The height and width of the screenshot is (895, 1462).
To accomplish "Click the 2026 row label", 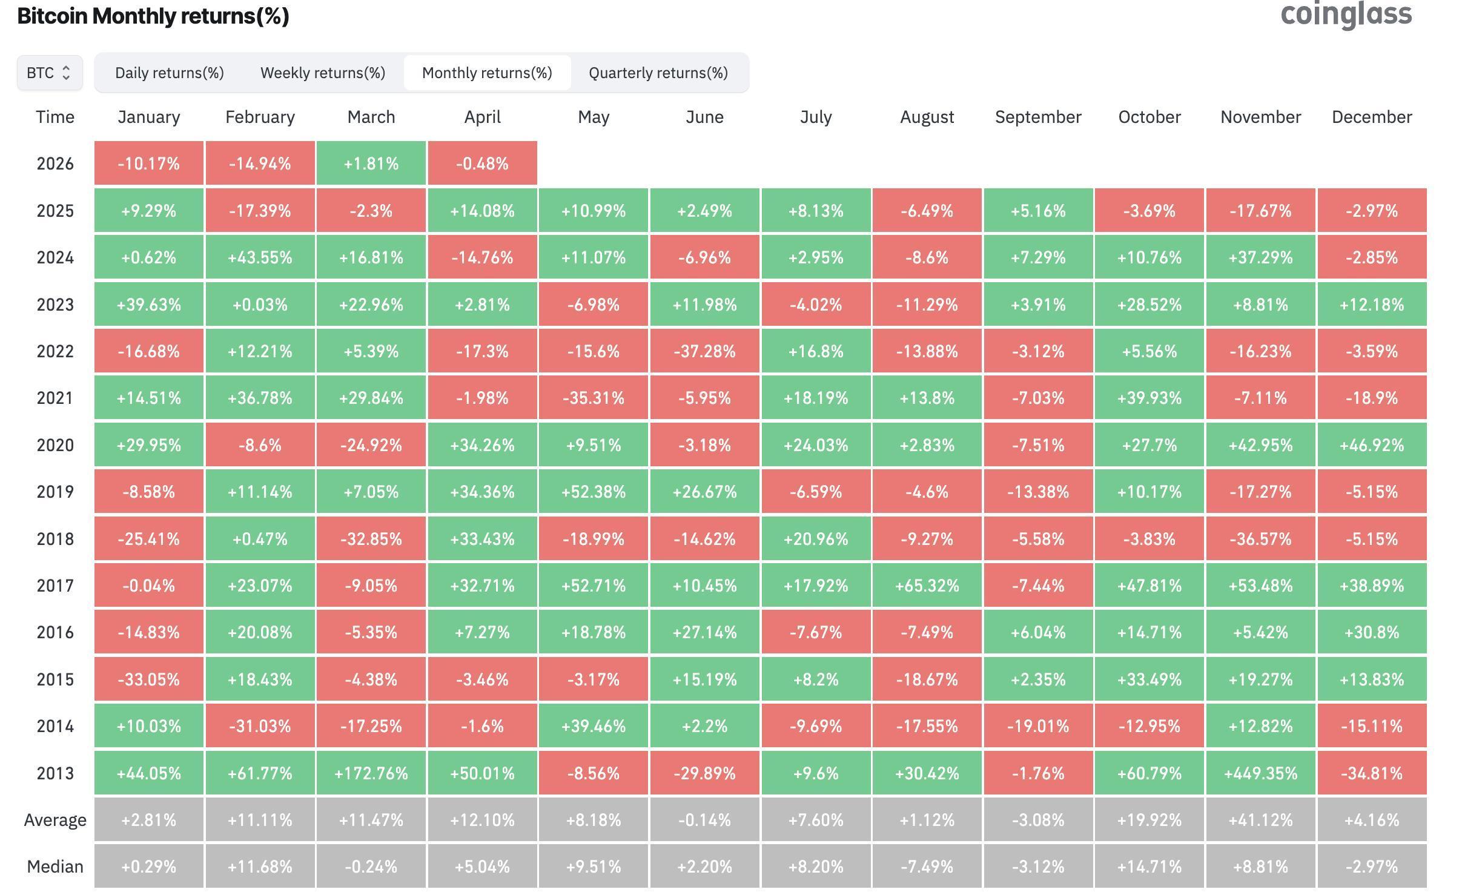I will click(55, 163).
